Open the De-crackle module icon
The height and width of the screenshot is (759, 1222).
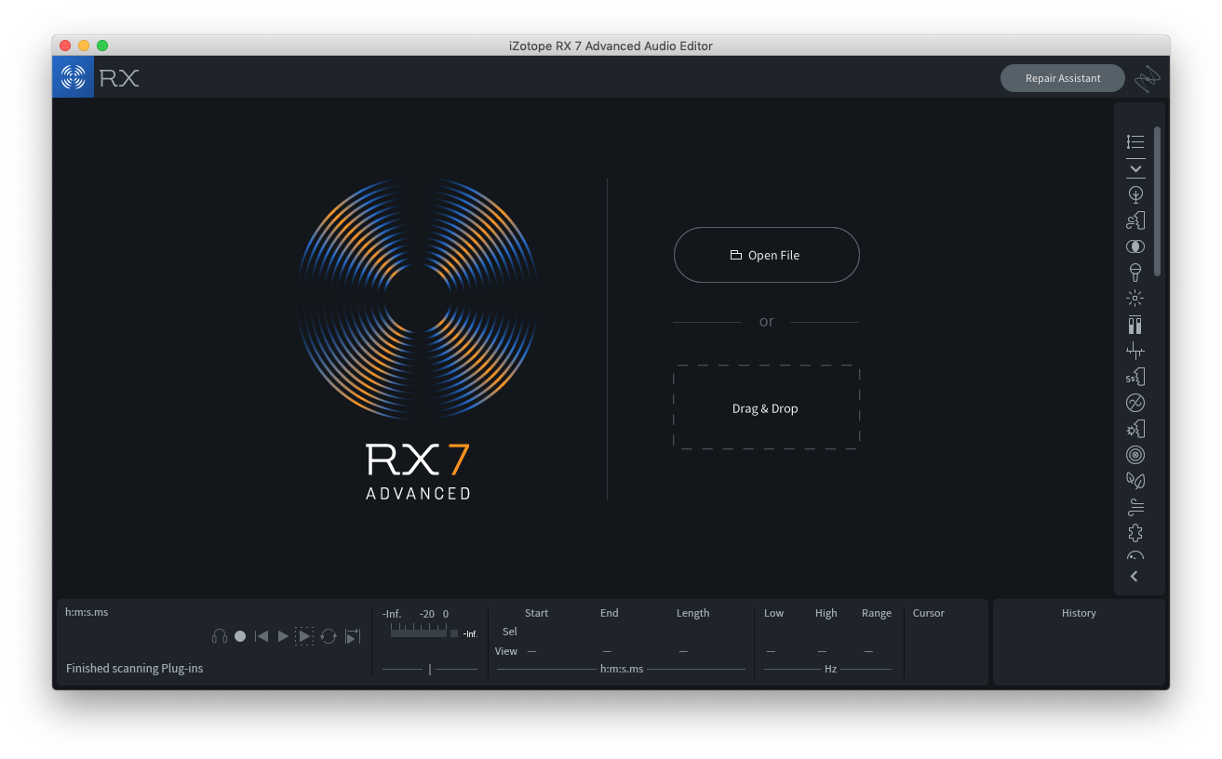(1135, 351)
